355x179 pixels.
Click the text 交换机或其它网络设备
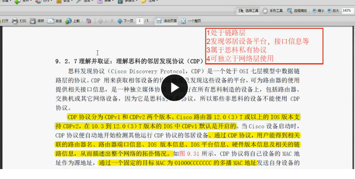[x=87, y=98]
